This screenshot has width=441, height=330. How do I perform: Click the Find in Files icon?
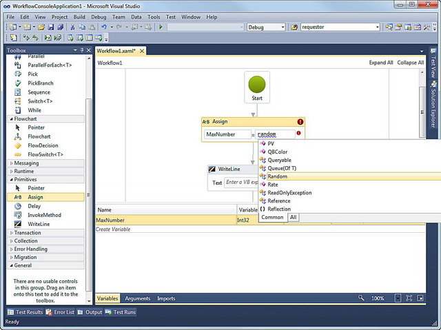tap(294, 28)
